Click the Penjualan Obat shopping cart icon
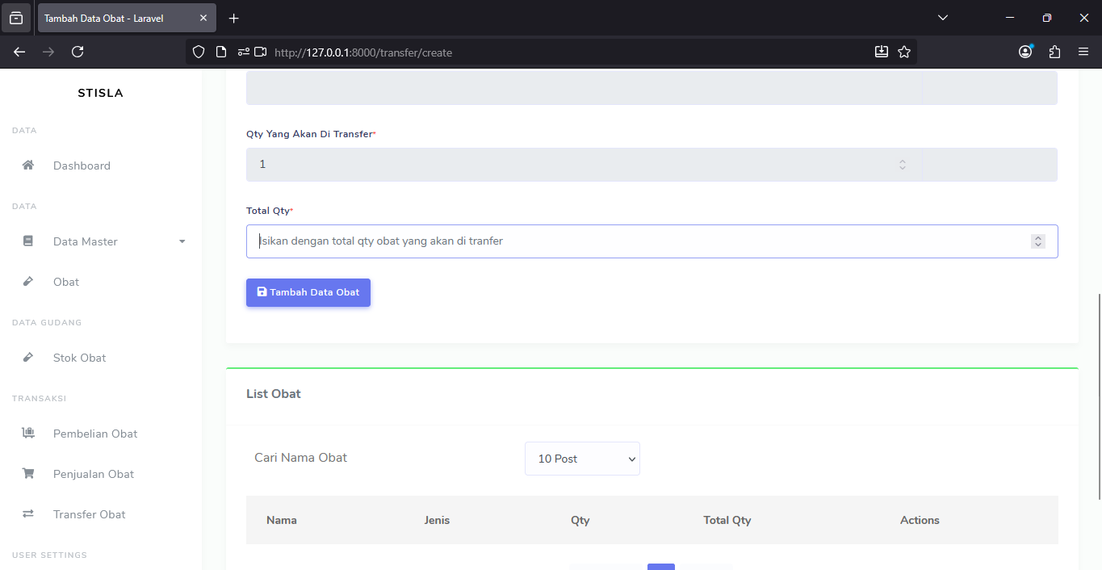This screenshot has width=1102, height=570. pyautogui.click(x=28, y=474)
